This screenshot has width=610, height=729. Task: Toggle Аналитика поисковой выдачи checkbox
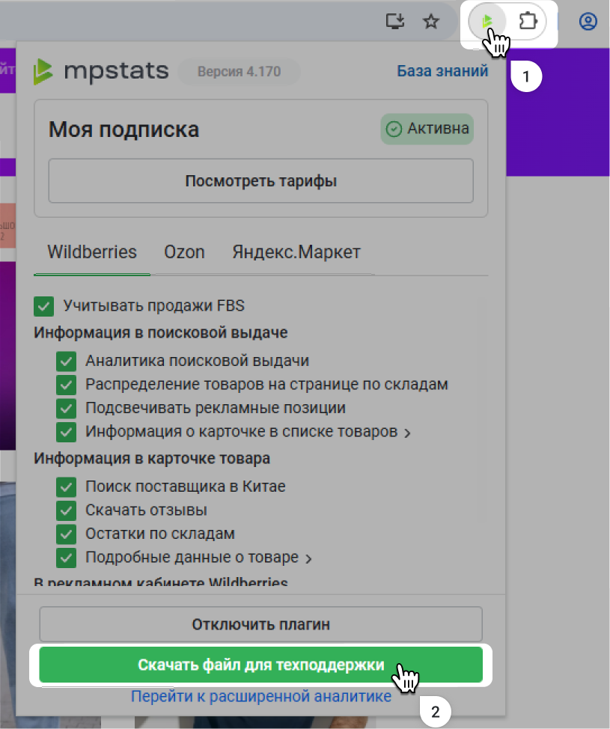coord(67,362)
